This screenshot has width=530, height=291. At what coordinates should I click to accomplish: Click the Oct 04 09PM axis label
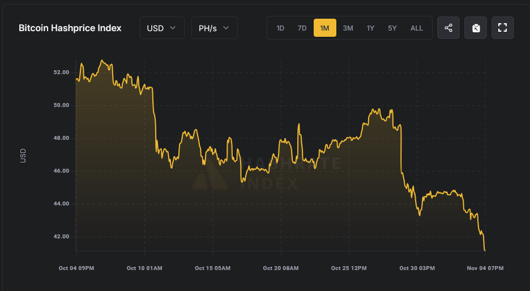(76, 268)
